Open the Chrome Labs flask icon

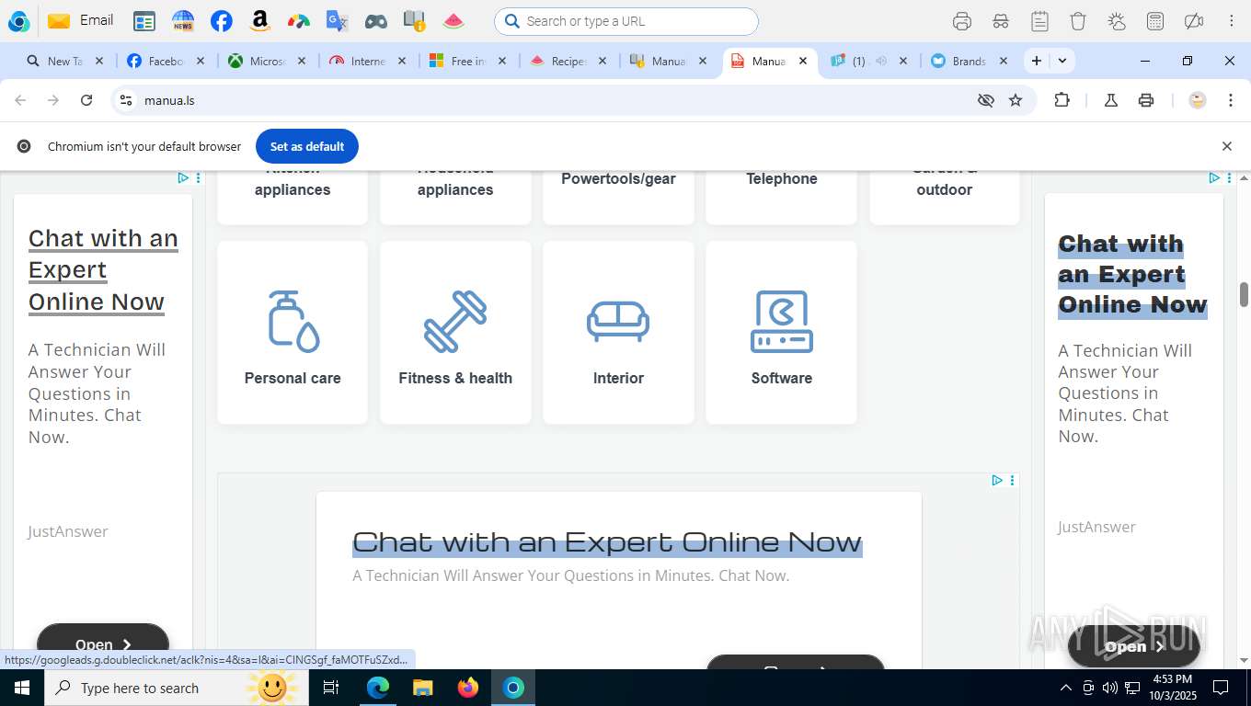[x=1111, y=100]
